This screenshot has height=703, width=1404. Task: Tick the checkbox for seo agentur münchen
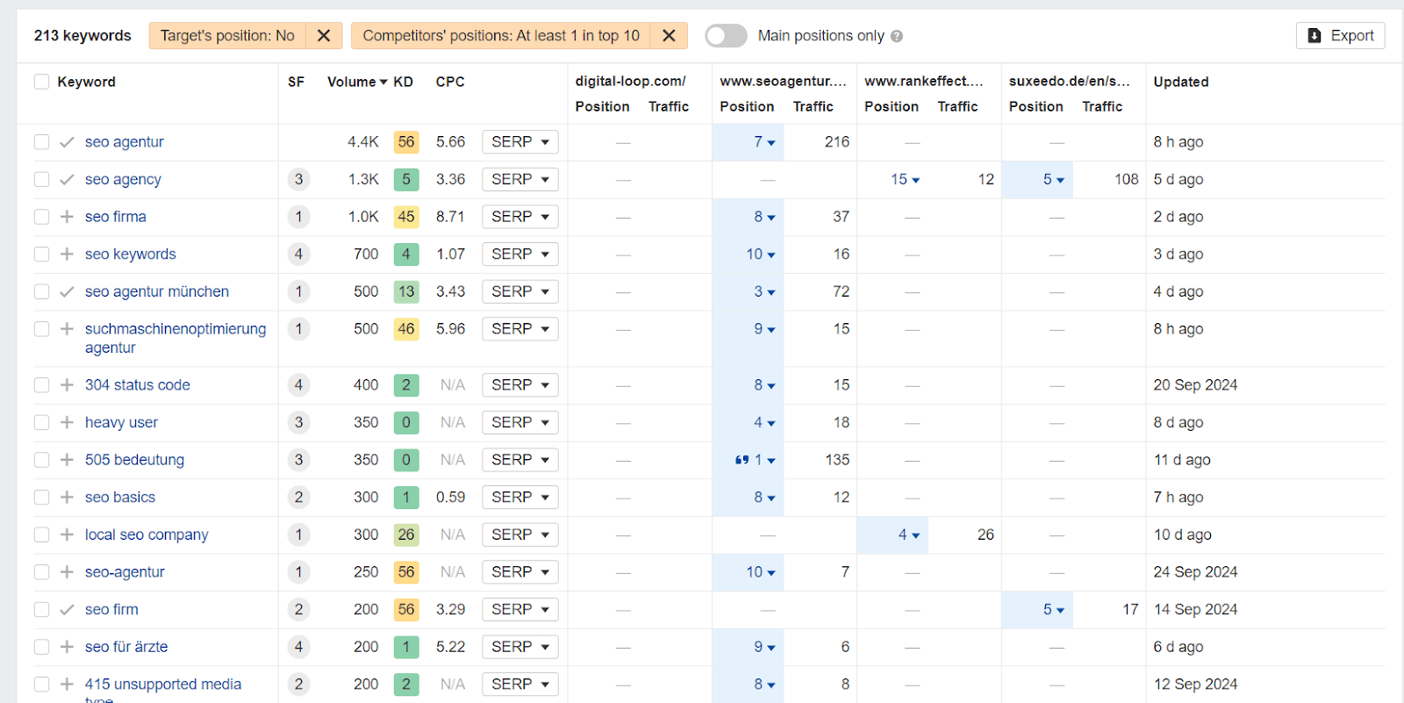tap(41, 291)
